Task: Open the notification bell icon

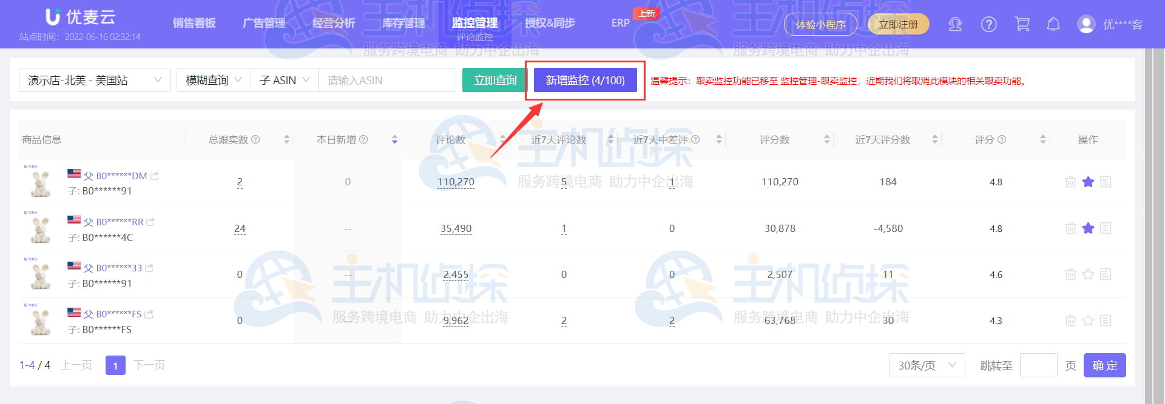Action: (x=1053, y=24)
